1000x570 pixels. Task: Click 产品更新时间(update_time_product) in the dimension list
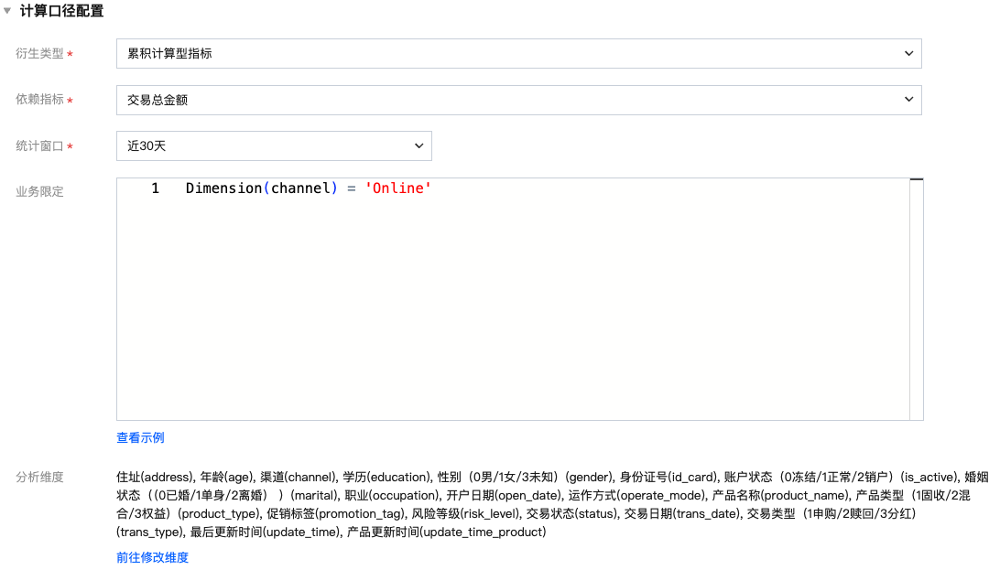[x=447, y=532]
